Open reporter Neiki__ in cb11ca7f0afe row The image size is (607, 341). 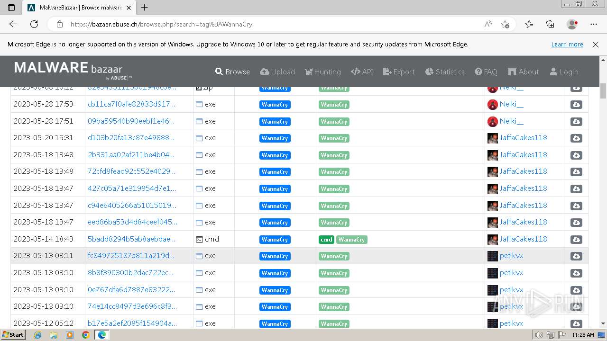pyautogui.click(x=511, y=104)
